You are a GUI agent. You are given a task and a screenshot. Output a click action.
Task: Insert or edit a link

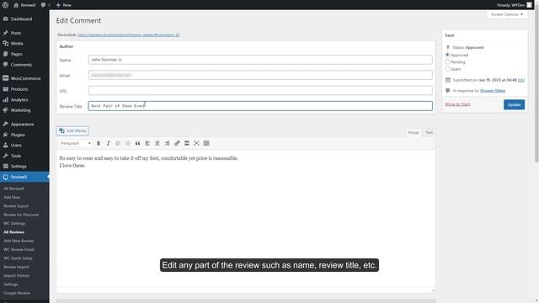[177, 143]
